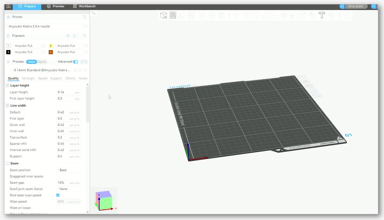Image resolution: width=384 pixels, height=220 pixels.
Task: Click the Add model cube icon
Action: click(164, 15)
